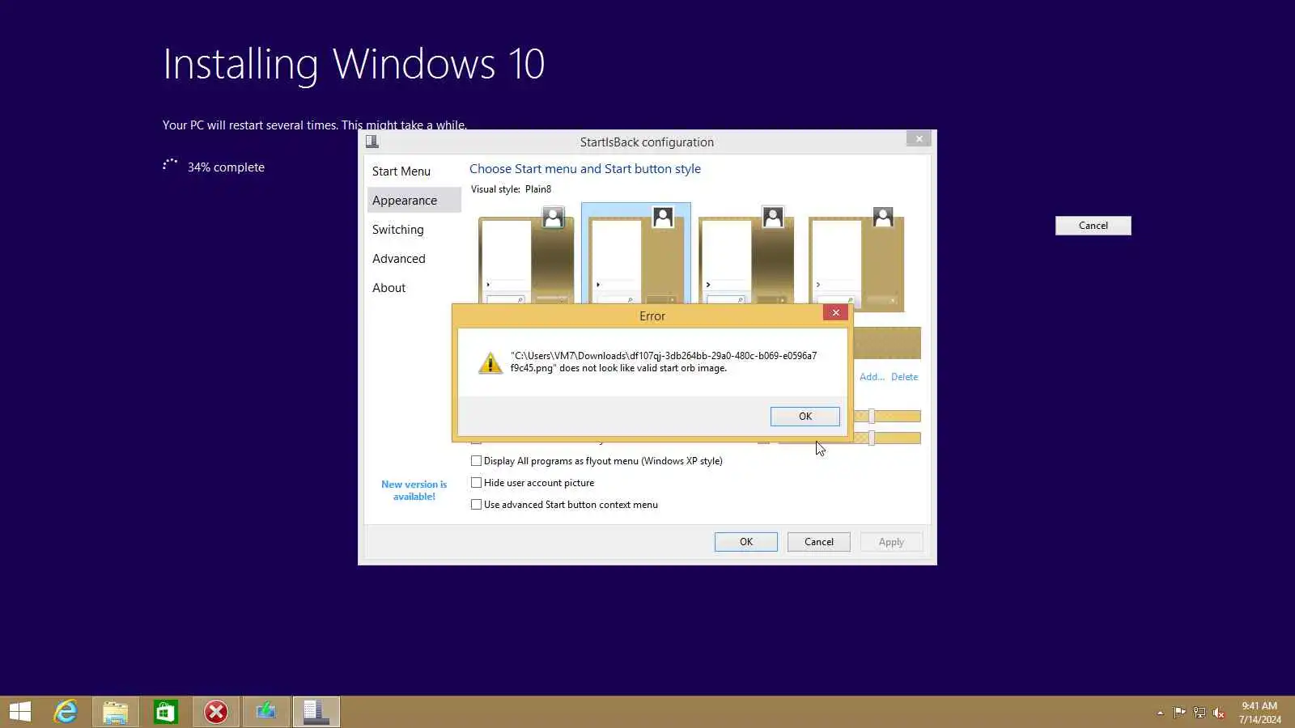Image resolution: width=1295 pixels, height=728 pixels.
Task: Open the Windows Store taskbar icon
Action: tap(166, 712)
